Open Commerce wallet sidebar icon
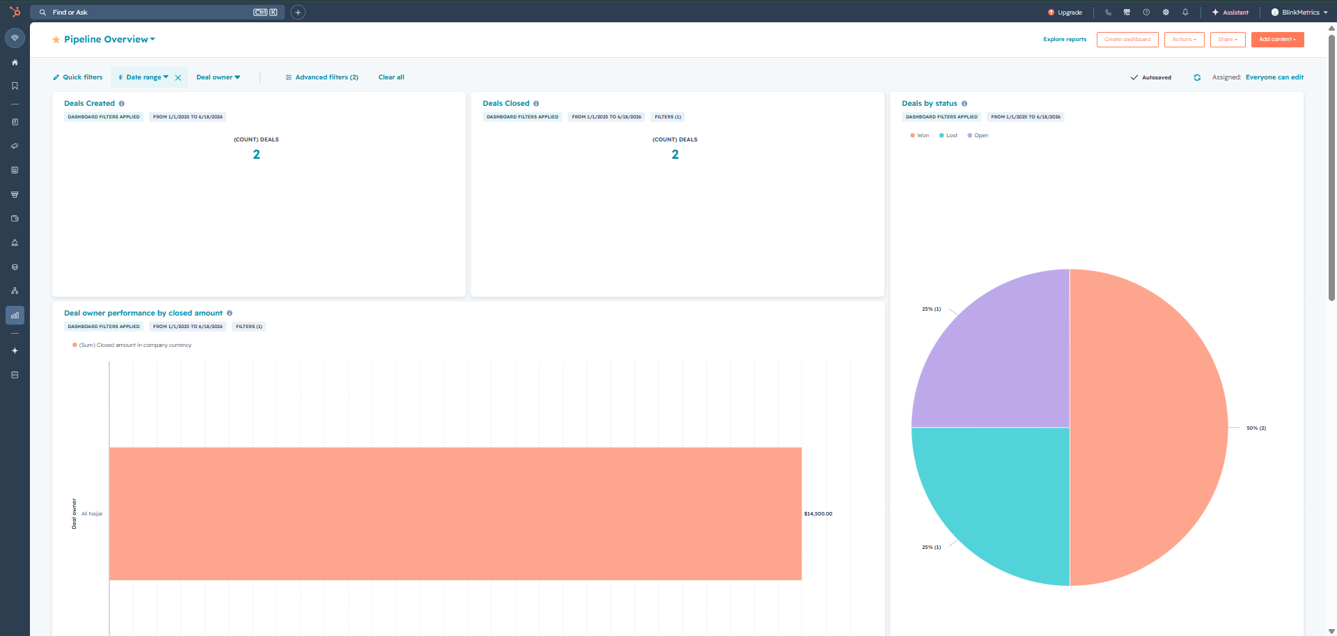 (x=15, y=219)
